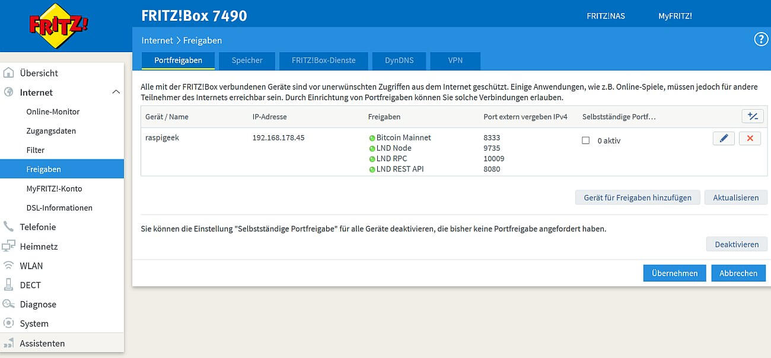Click Gerät / Name column header
The width and height of the screenshot is (771, 358).
167,117
